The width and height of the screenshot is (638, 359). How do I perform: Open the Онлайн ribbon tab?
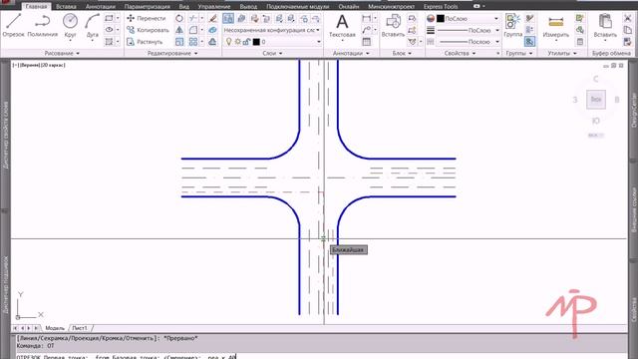click(x=348, y=7)
